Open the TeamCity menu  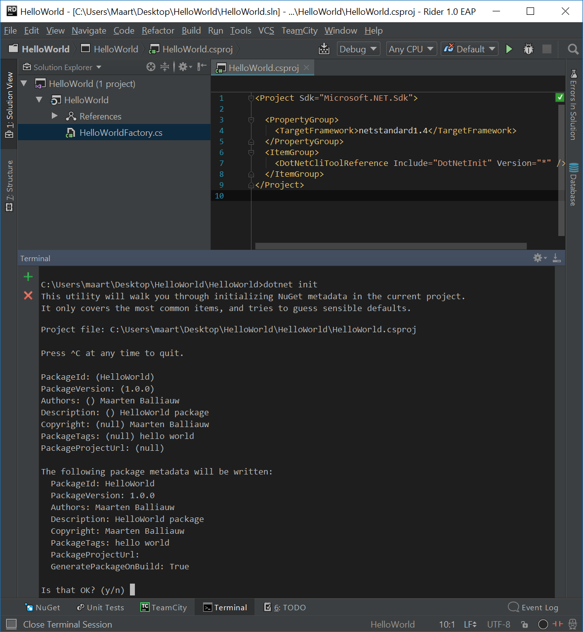[299, 31]
